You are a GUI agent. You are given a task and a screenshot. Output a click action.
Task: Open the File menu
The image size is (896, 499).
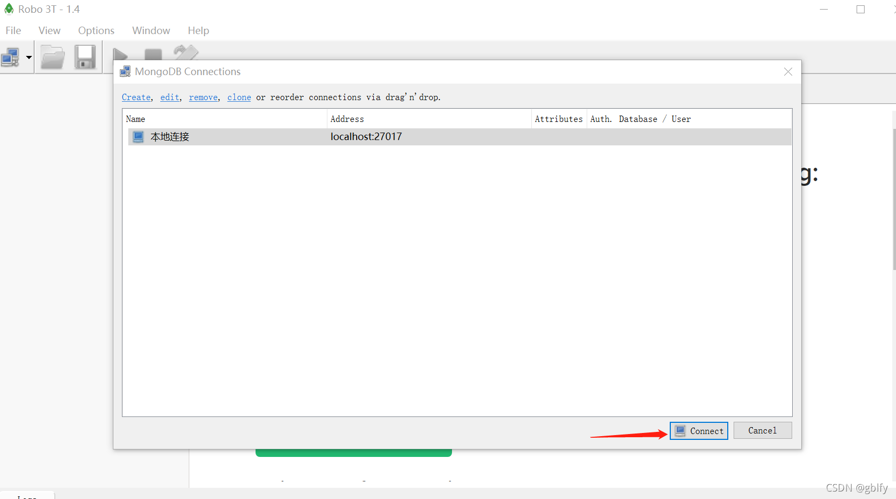pos(13,30)
